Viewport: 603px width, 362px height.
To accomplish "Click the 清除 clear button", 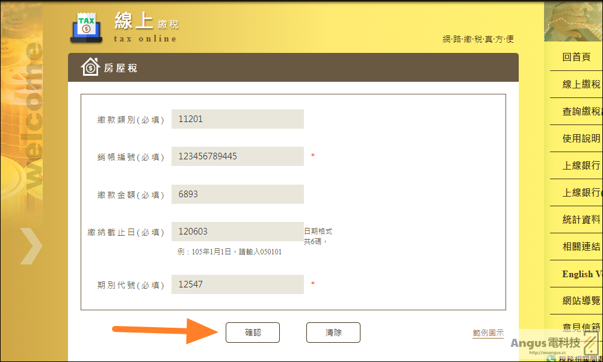I will coord(333,333).
